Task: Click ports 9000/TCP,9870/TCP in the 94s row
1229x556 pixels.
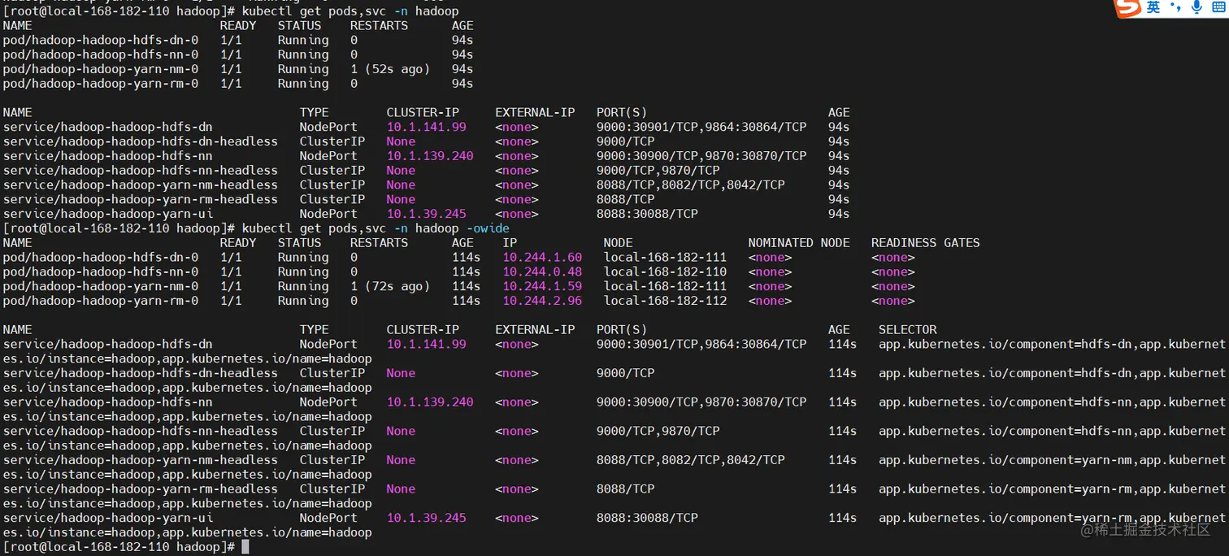Action: pyautogui.click(x=658, y=171)
